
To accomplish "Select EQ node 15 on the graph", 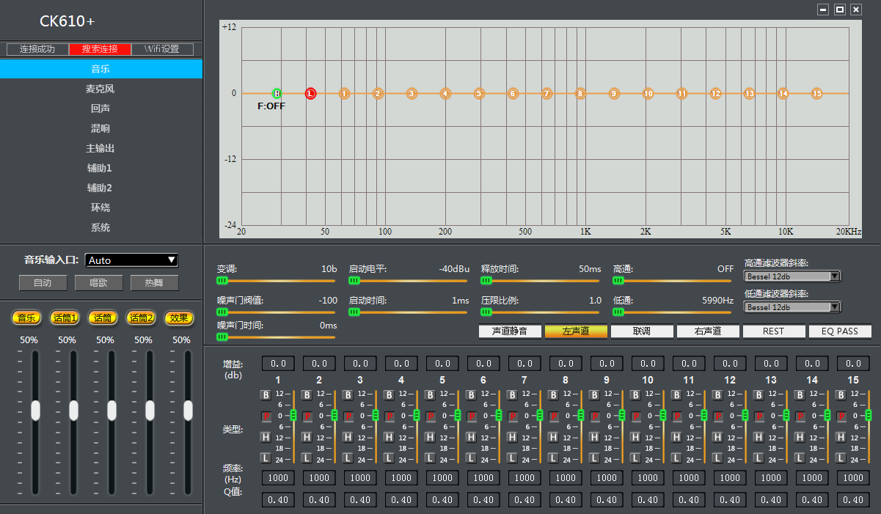I will click(816, 93).
